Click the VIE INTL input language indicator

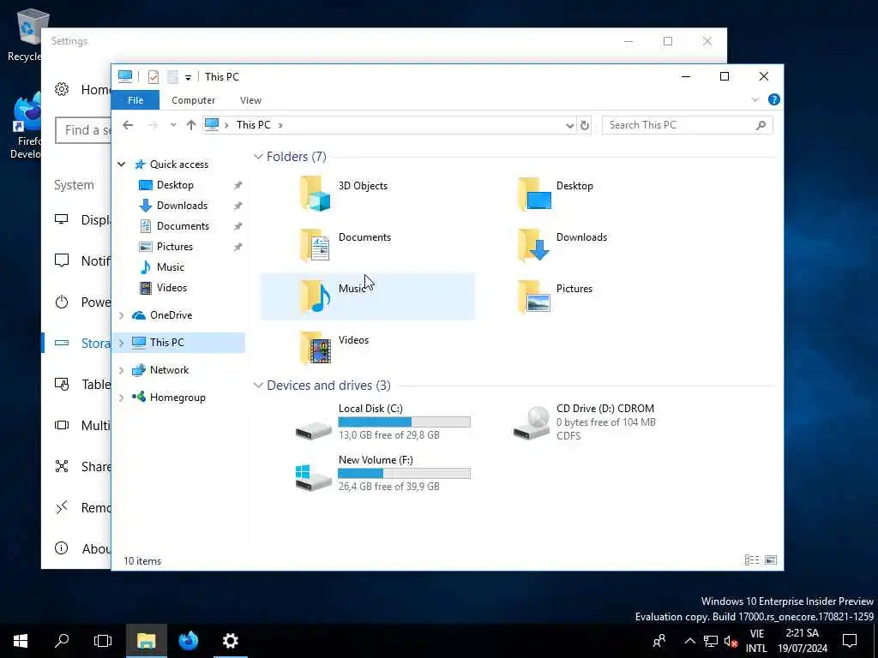(x=756, y=641)
